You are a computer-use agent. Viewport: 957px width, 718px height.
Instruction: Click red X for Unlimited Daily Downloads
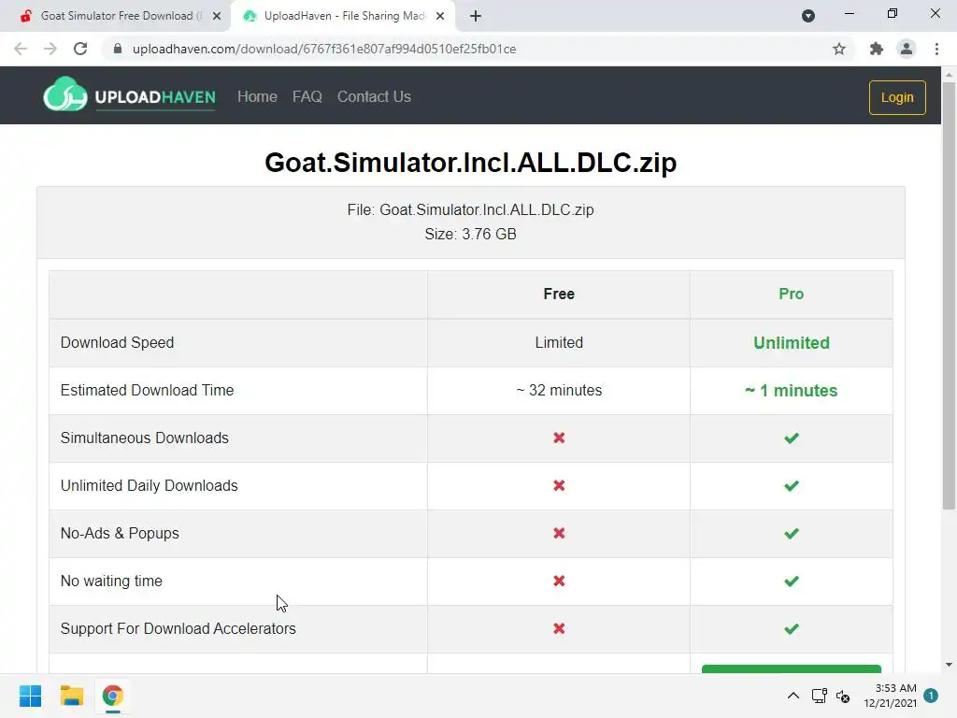click(559, 485)
